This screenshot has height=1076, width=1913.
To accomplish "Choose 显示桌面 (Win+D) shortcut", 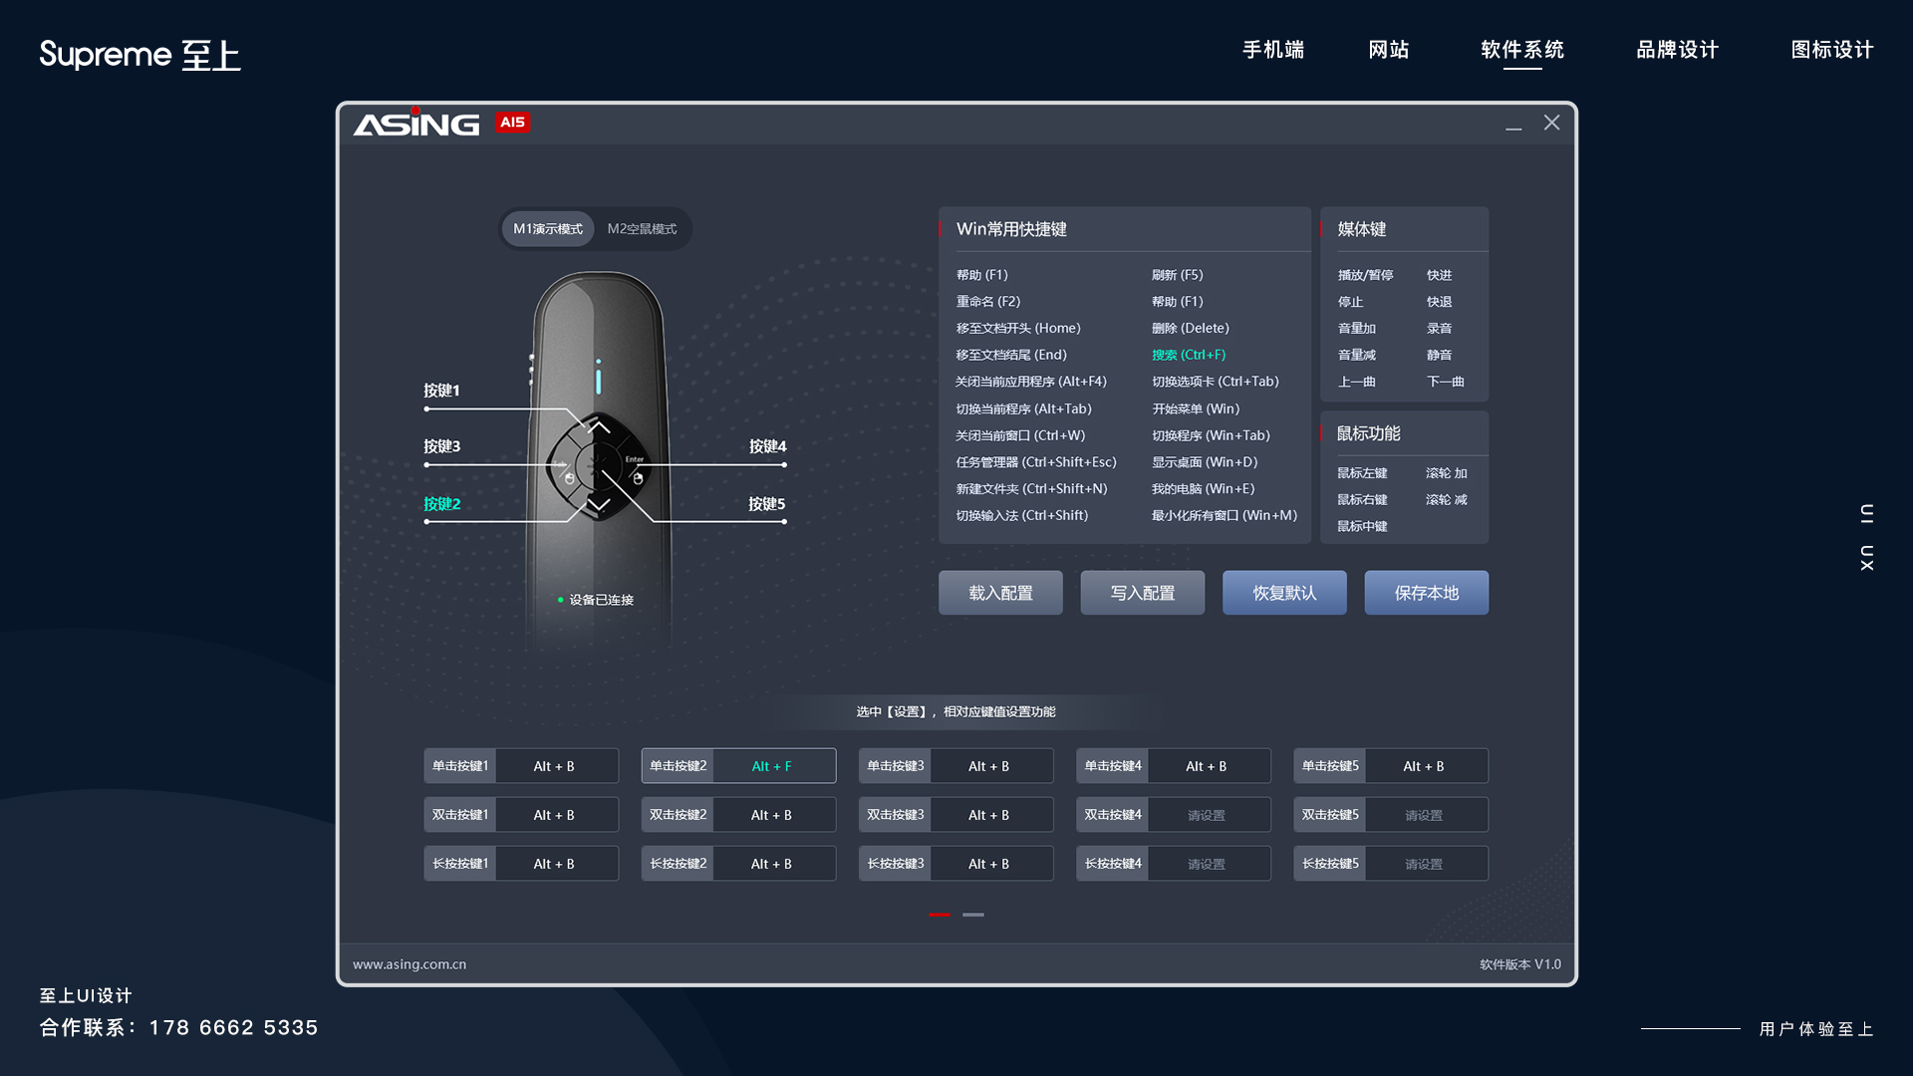I will pos(1205,462).
